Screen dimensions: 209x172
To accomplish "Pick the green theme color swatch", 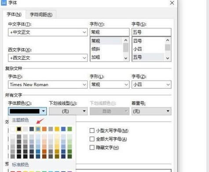I will pyautogui.click(x=70, y=129).
